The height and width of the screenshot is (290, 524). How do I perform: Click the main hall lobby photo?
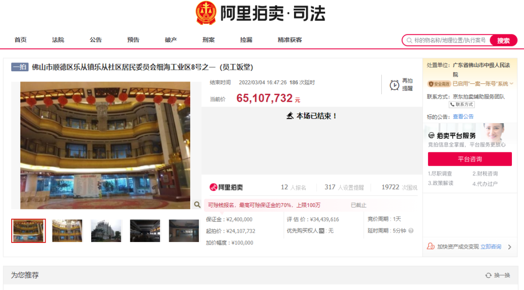point(105,145)
